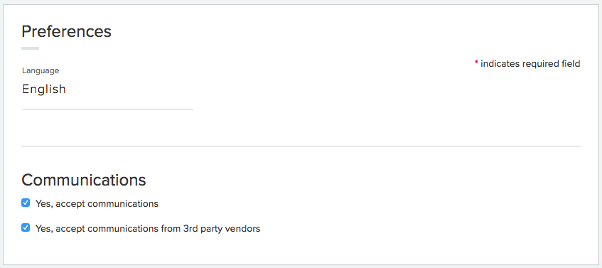This screenshot has height=268, width=602.
Task: Click the Communications section heading
Action: click(x=84, y=180)
